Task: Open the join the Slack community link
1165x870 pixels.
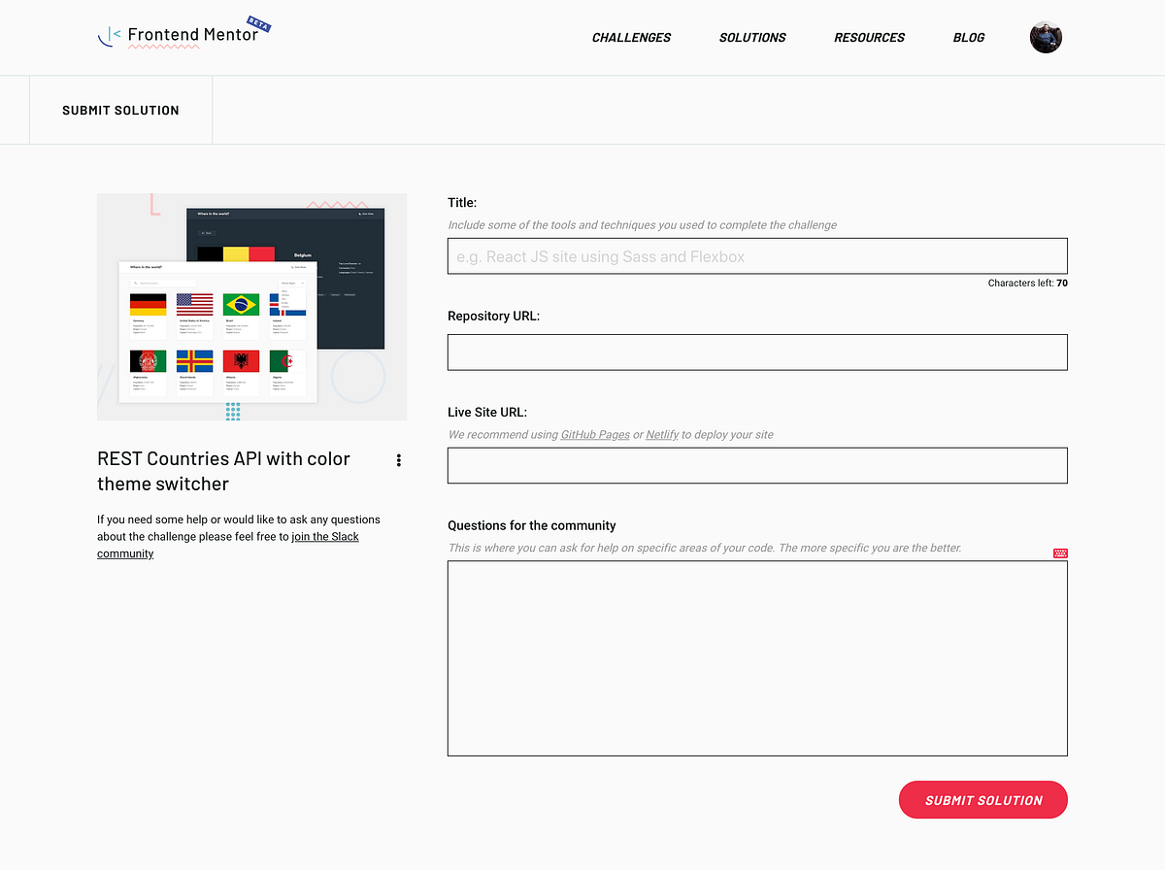Action: [x=325, y=536]
